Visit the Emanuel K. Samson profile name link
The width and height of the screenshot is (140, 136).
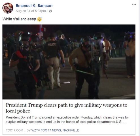pyautogui.click(x=34, y=6)
